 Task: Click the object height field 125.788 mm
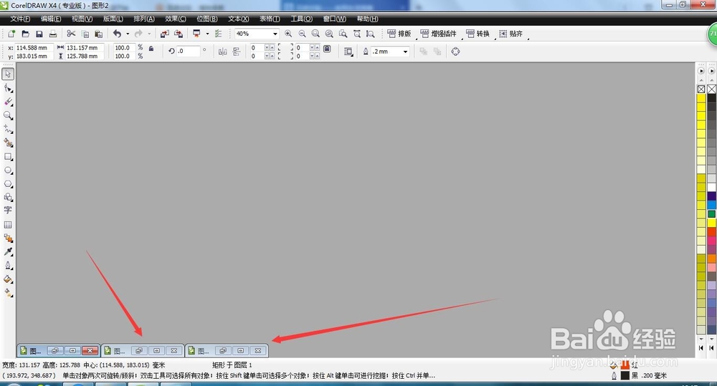(84, 56)
